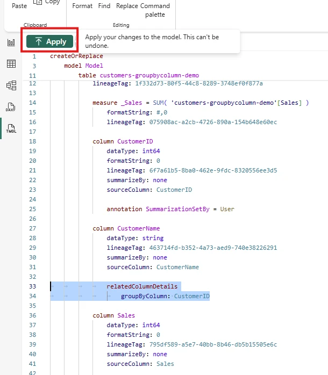Click the relatedColumnDetails line
328x375 pixels.
(142, 286)
